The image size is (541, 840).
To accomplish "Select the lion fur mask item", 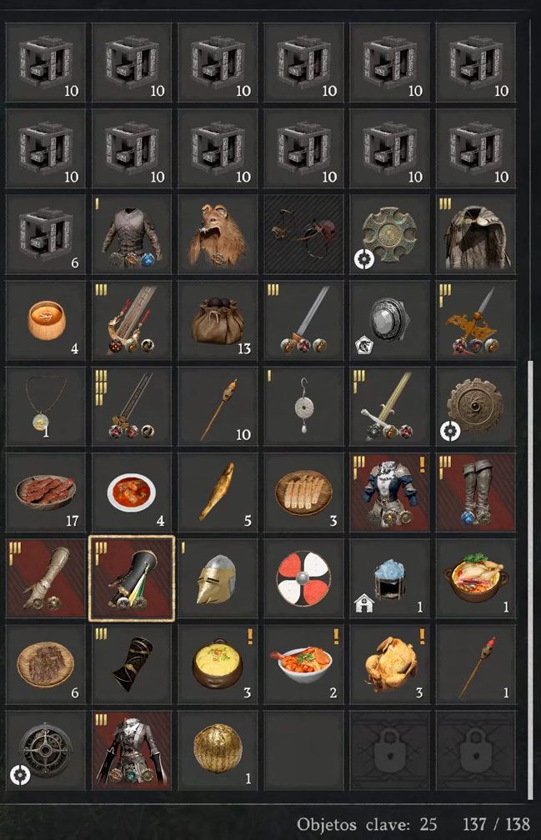I will click(218, 235).
